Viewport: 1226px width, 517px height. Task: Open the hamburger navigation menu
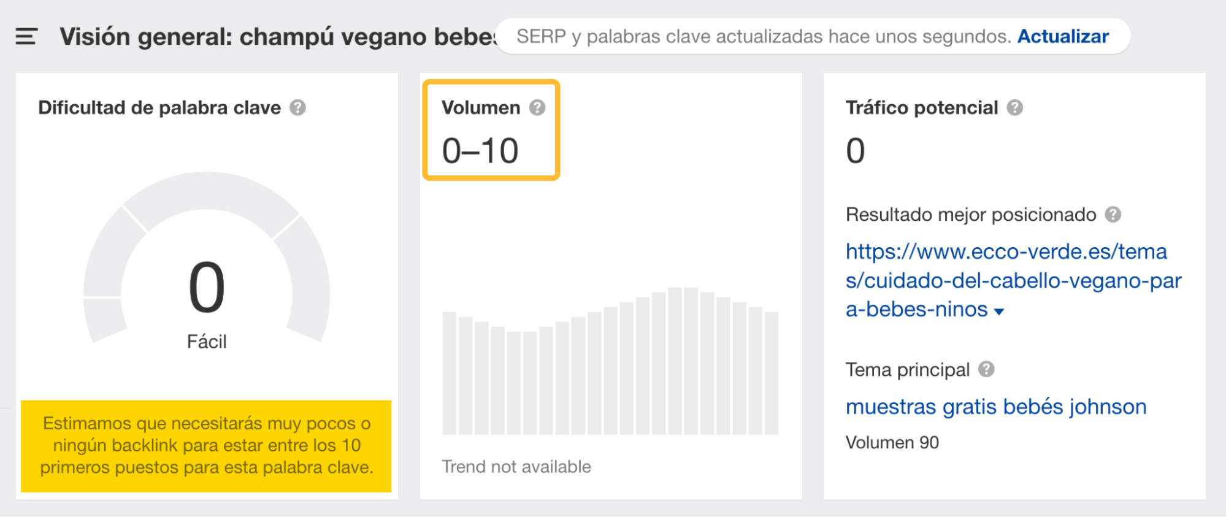tap(25, 37)
